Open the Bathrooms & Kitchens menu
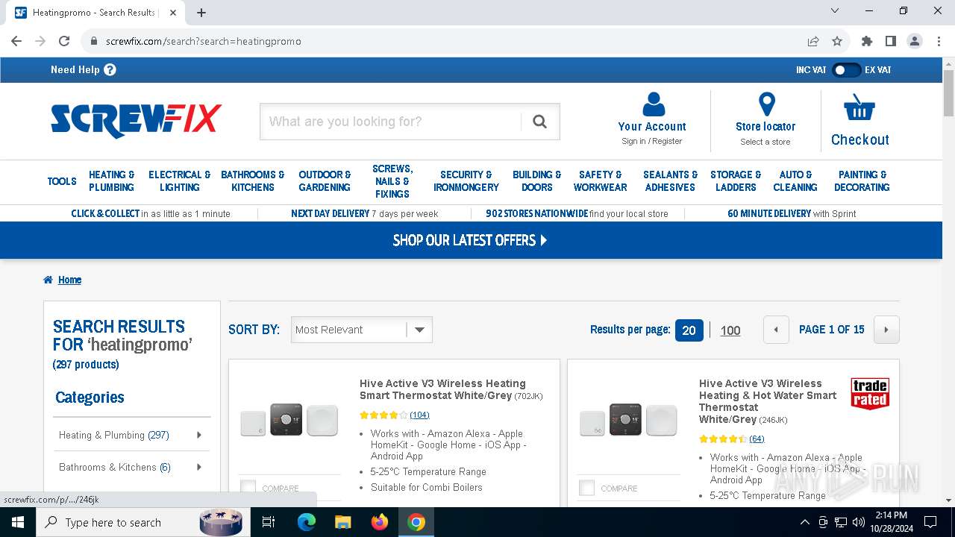This screenshot has height=537, width=955. coord(253,181)
